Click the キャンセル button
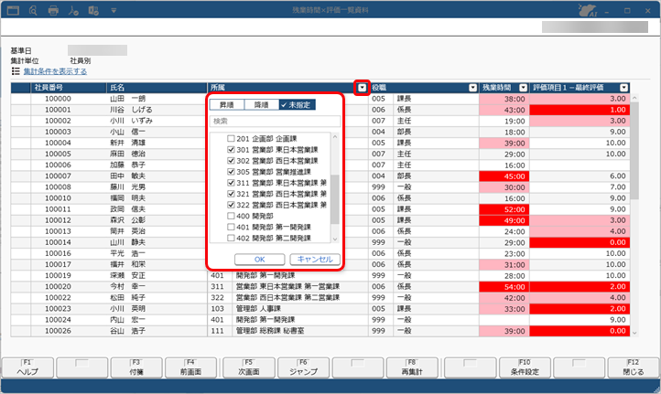 click(x=315, y=260)
